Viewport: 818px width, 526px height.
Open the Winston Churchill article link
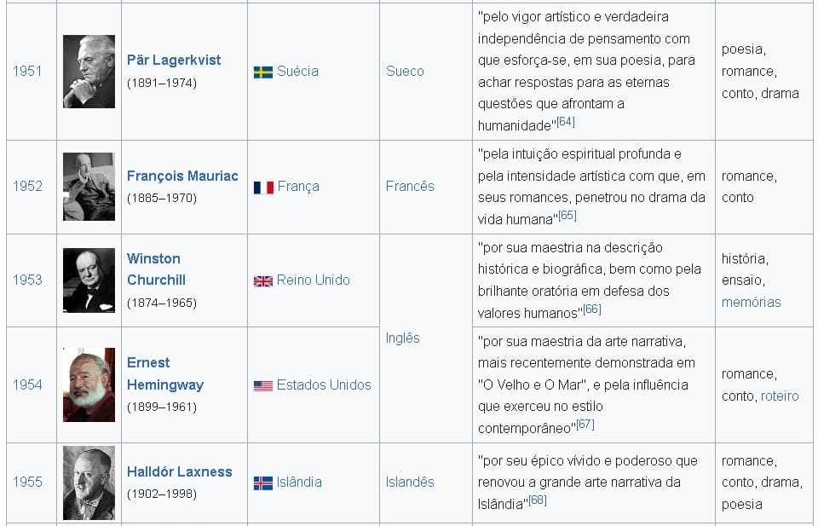point(154,269)
